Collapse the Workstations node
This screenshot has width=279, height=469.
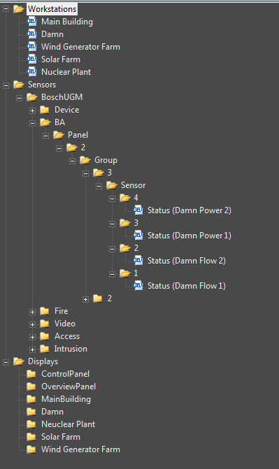(6, 9)
